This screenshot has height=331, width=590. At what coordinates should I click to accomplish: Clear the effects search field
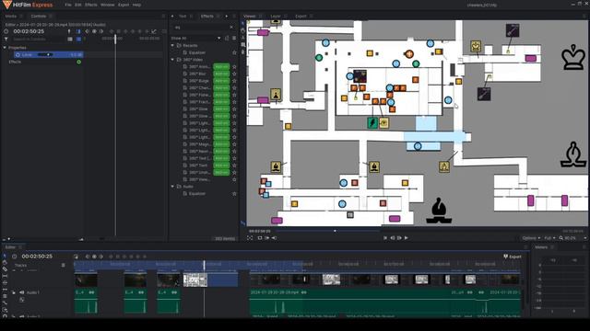coord(231,28)
